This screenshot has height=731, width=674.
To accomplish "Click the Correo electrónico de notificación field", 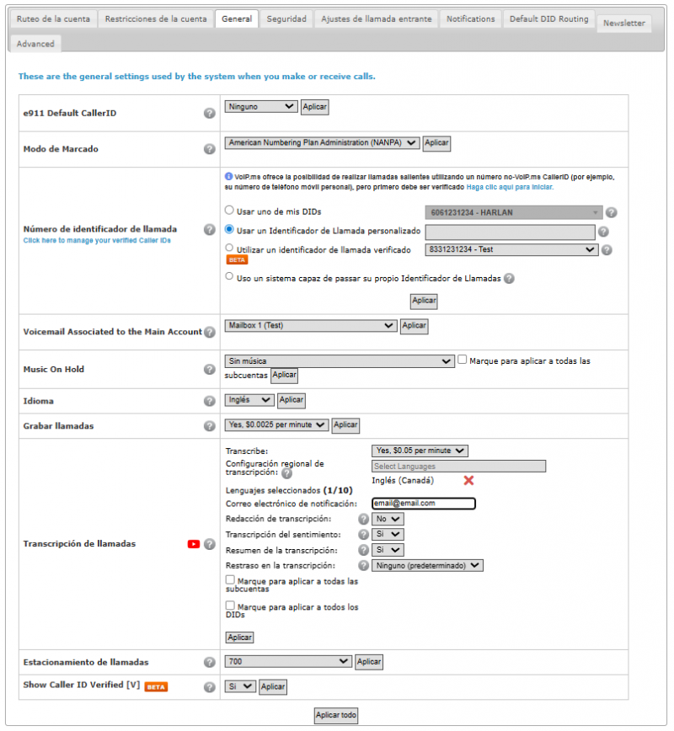I will pyautogui.click(x=424, y=504).
